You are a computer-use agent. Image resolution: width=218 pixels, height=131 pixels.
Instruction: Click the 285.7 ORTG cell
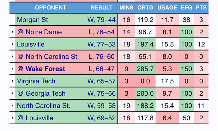point(145,69)
